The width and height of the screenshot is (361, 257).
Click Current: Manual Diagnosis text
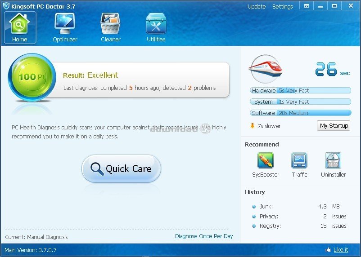36,237
